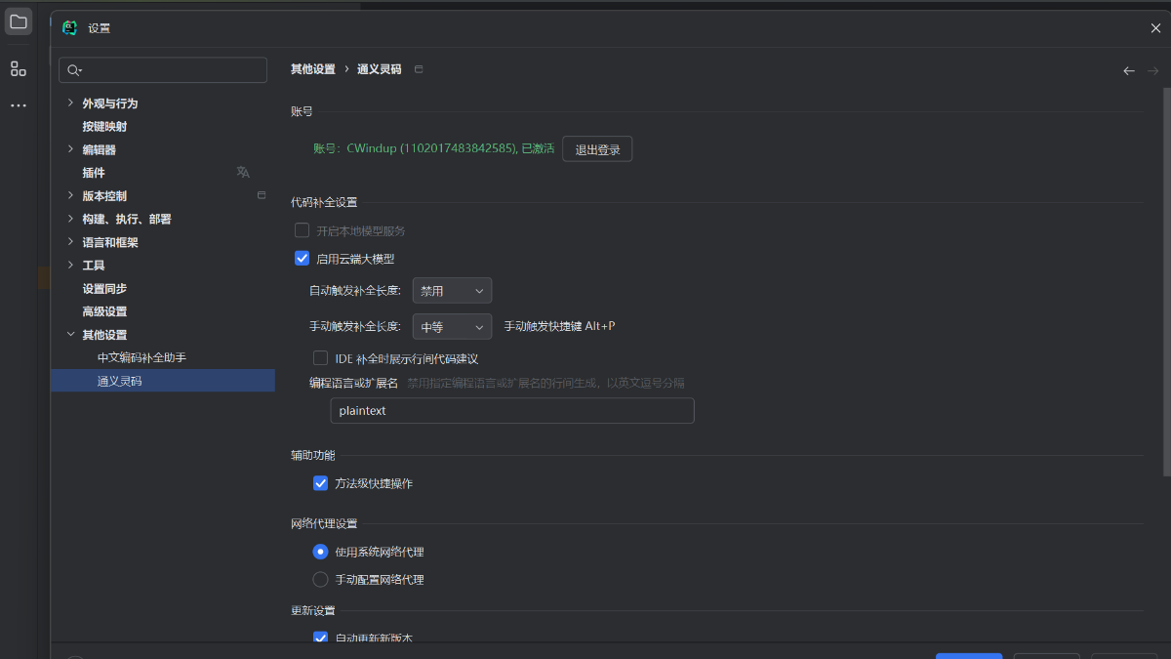Click the small icon after 通义灵码 breadcrumb

pos(419,69)
